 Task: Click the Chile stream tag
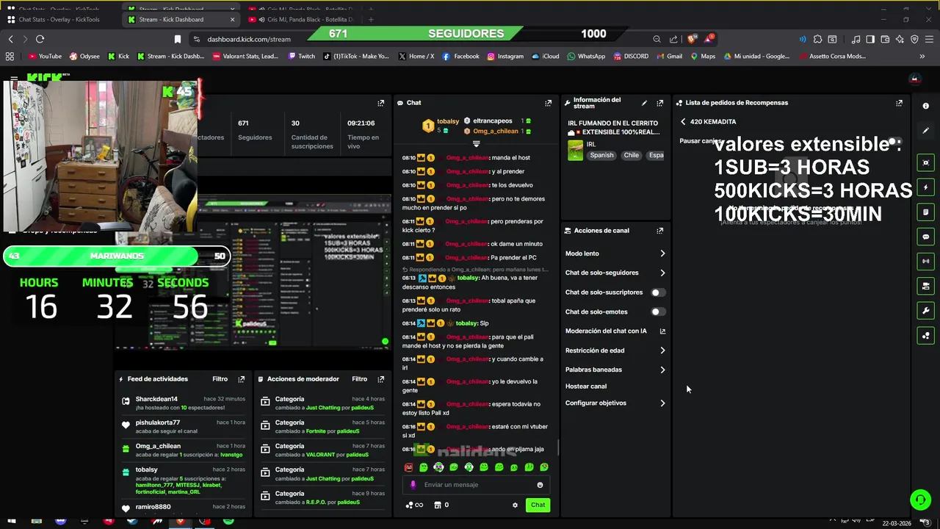coord(631,155)
